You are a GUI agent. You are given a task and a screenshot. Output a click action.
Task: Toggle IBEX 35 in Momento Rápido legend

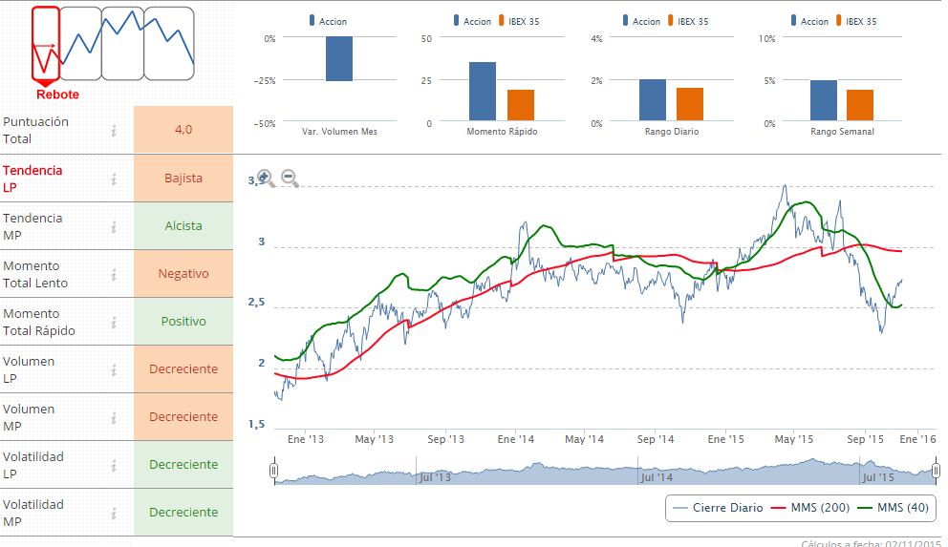coord(521,21)
